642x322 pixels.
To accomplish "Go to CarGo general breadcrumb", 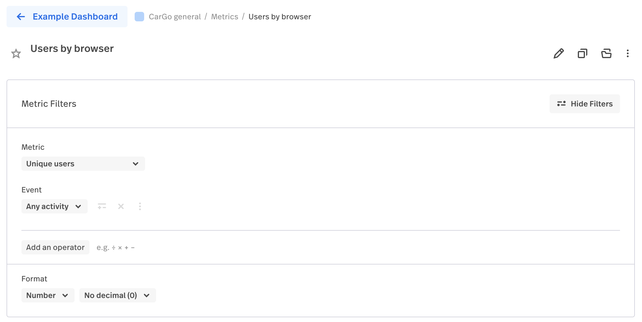I will tap(175, 17).
